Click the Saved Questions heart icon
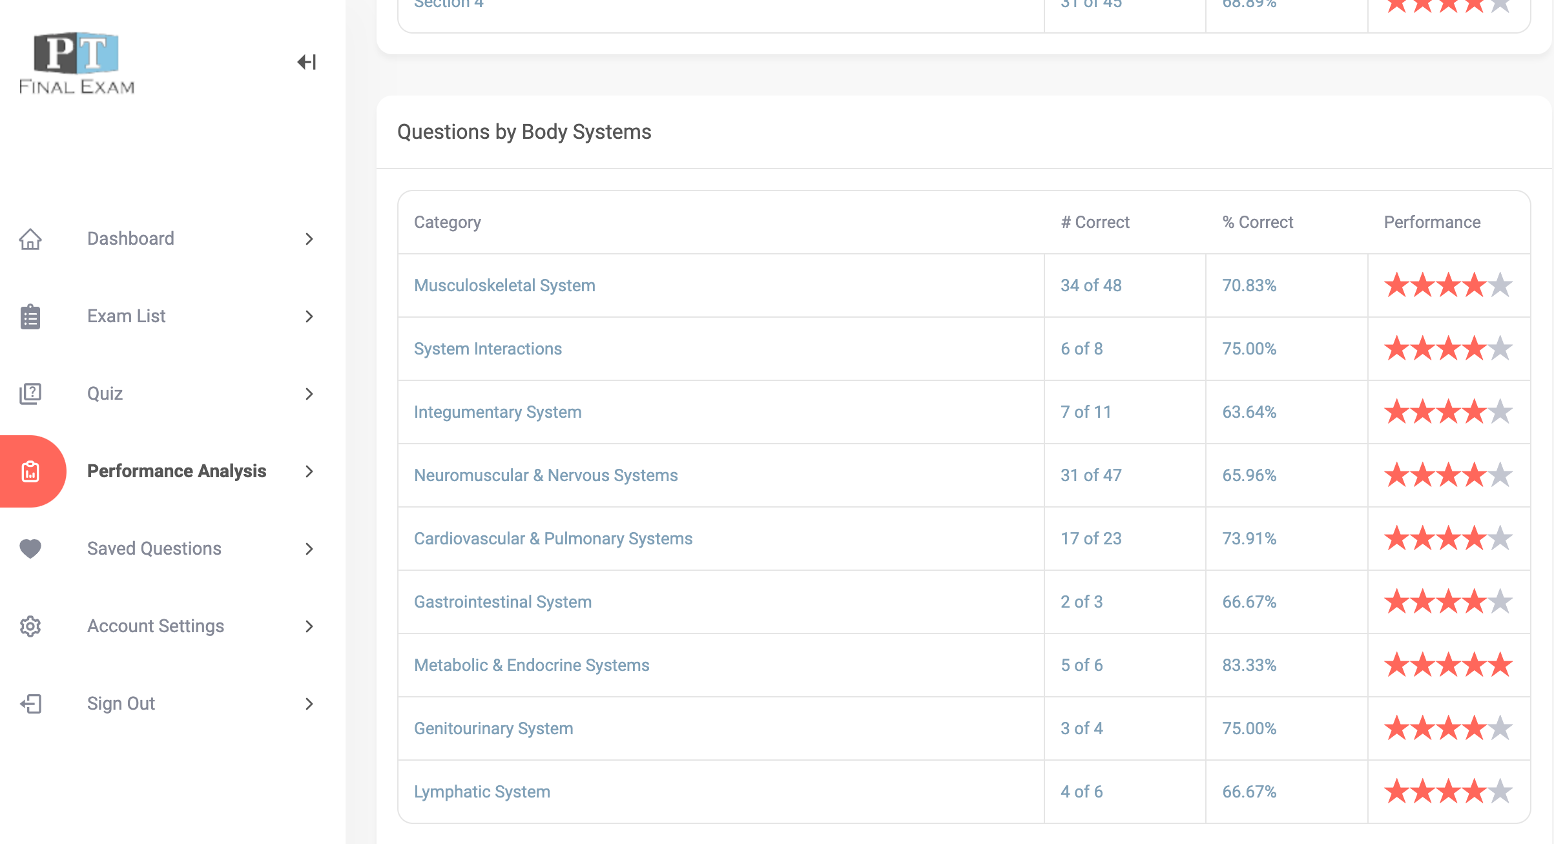Screen dimensions: 1554x844 click(30, 549)
